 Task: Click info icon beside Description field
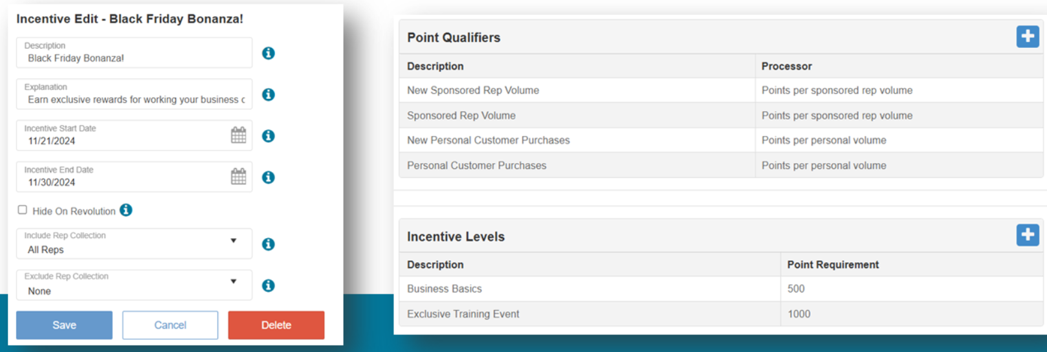(268, 53)
